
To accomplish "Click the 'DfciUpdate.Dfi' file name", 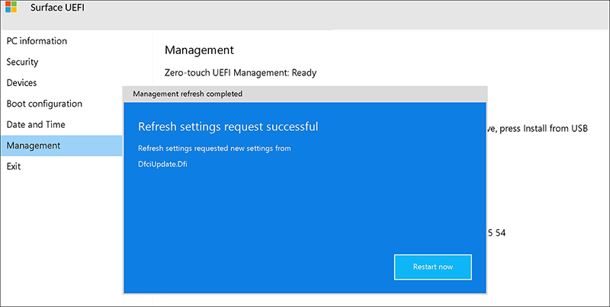I will coord(162,164).
